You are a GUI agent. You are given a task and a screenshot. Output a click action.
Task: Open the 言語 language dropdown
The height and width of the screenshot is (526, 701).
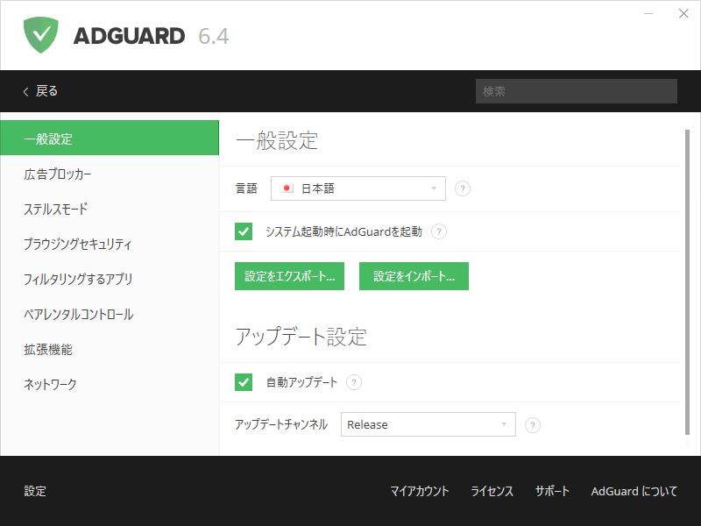tap(358, 188)
